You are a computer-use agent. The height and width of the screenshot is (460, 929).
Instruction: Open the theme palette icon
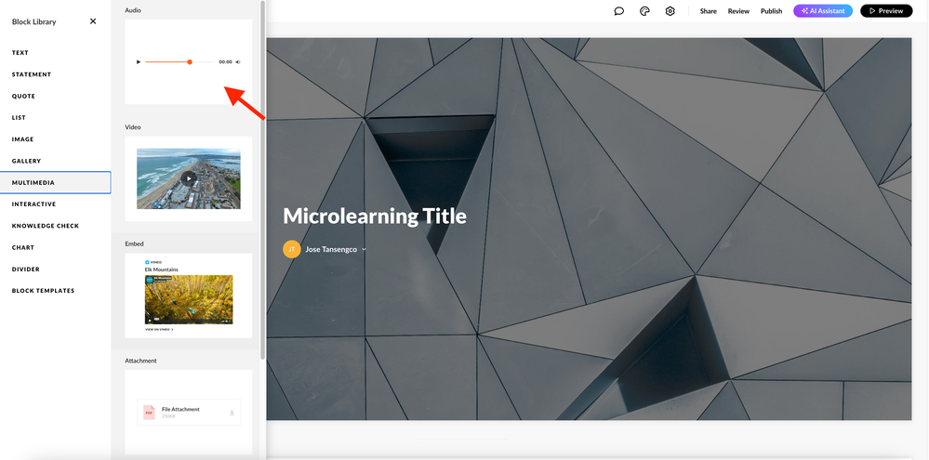point(644,10)
